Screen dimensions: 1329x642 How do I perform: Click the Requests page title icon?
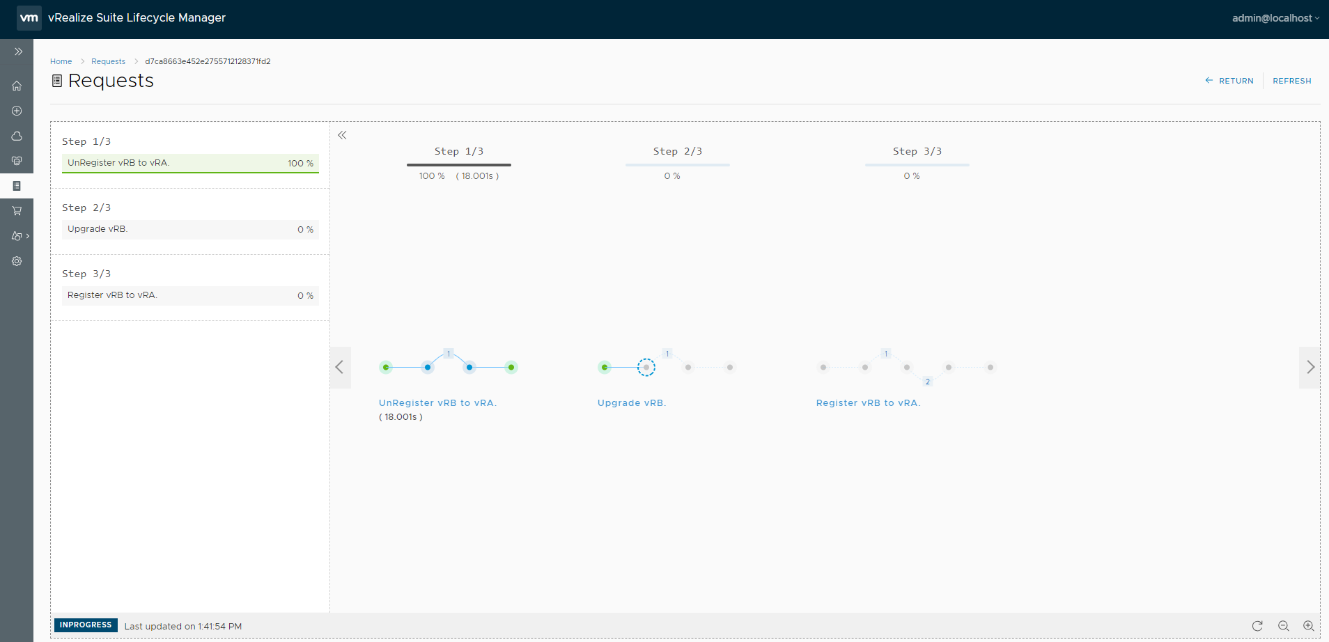[x=57, y=81]
